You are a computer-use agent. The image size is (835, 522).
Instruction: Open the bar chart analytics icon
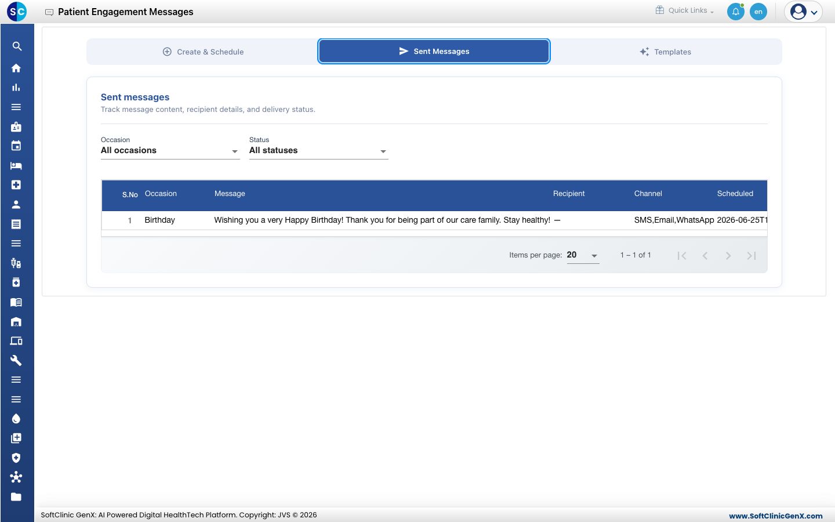pos(16,88)
